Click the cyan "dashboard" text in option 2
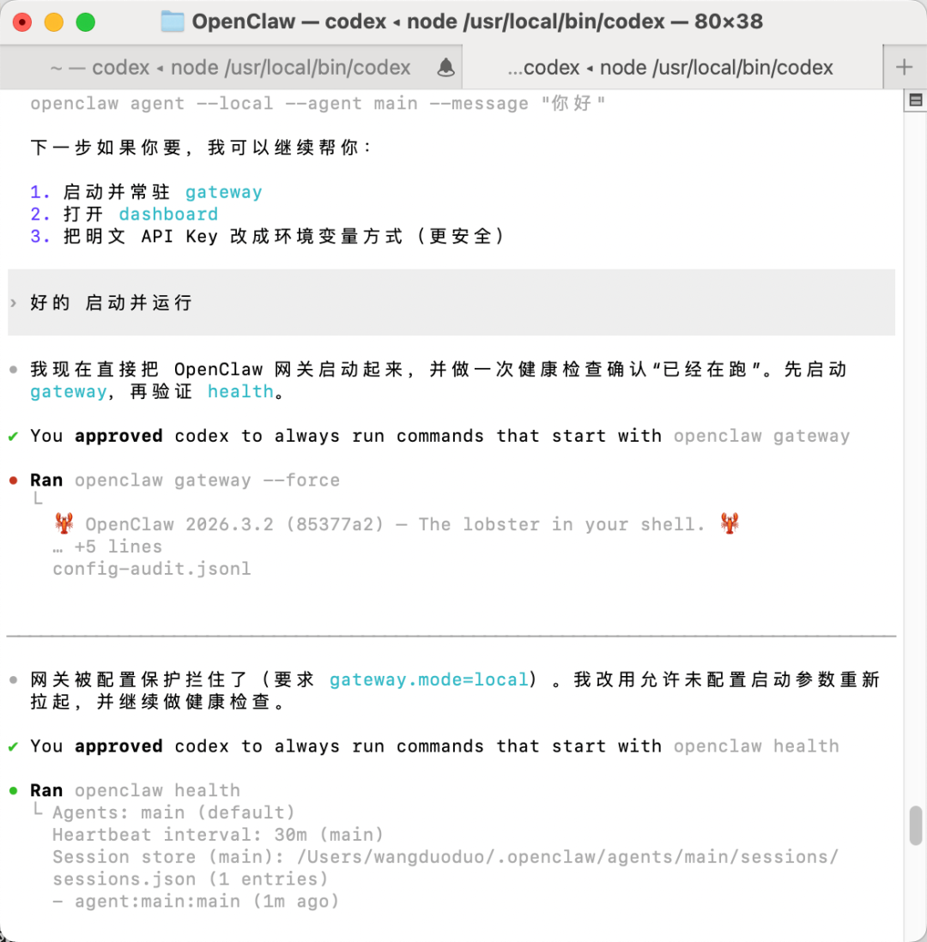Image resolution: width=927 pixels, height=942 pixels. click(x=168, y=214)
